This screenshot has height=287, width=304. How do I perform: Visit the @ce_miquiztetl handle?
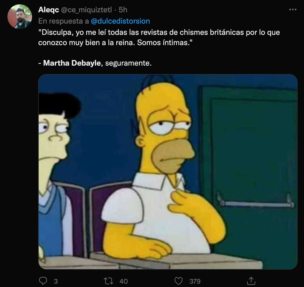tap(86, 10)
